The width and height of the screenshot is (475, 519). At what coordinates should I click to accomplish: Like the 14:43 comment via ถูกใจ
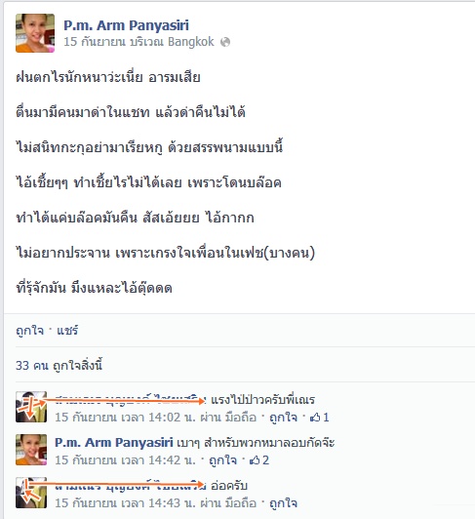284,503
